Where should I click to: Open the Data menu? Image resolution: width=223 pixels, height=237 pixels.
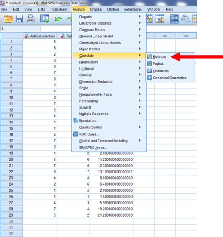pyautogui.click(x=41, y=9)
